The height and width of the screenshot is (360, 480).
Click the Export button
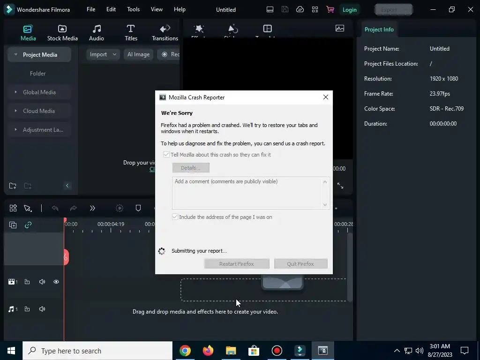[393, 10]
